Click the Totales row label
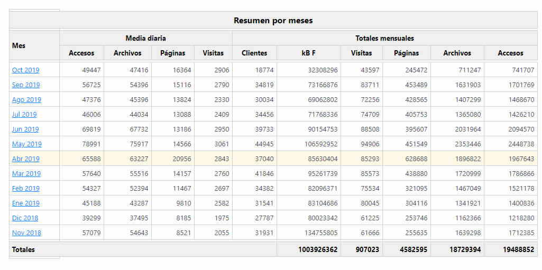The image size is (542, 270). 23,249
